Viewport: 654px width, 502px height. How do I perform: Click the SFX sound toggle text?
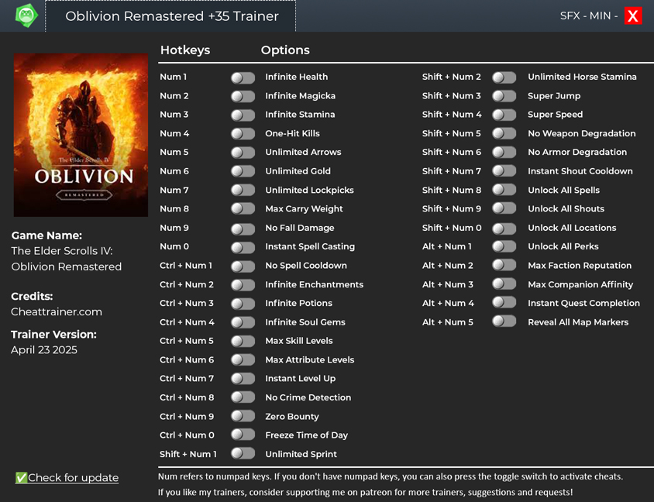click(x=570, y=15)
